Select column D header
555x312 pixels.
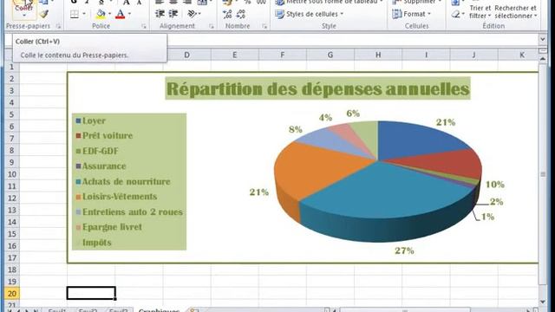coord(187,55)
